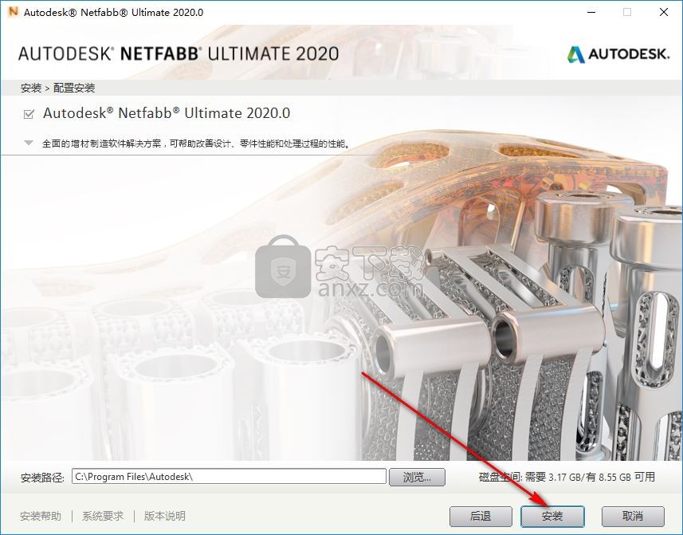Click the description text 全面的增材制造软件解决方案
This screenshot has height=535, width=683.
pyautogui.click(x=101, y=144)
